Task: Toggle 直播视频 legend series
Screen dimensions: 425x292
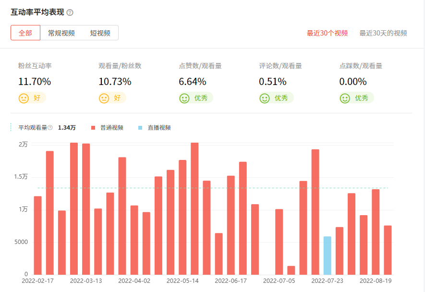Action: click(159, 128)
